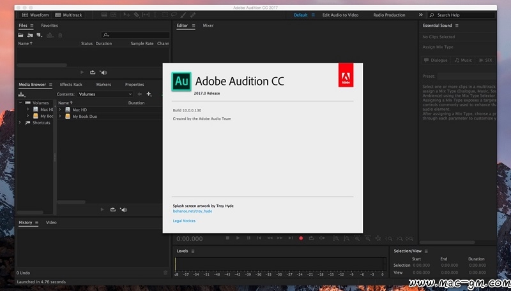This screenshot has height=291, width=511.
Task: Click the Move Playhead to Previous button
Action: pyautogui.click(x=259, y=238)
